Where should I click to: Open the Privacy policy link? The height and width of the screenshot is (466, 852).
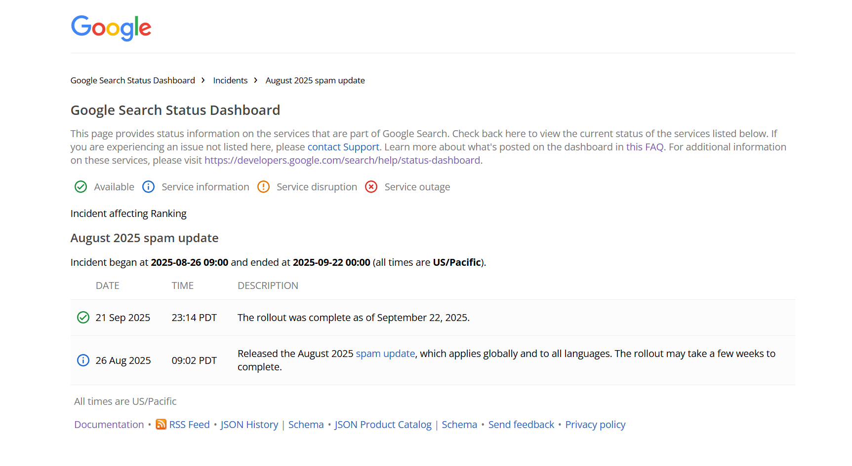[x=595, y=425]
